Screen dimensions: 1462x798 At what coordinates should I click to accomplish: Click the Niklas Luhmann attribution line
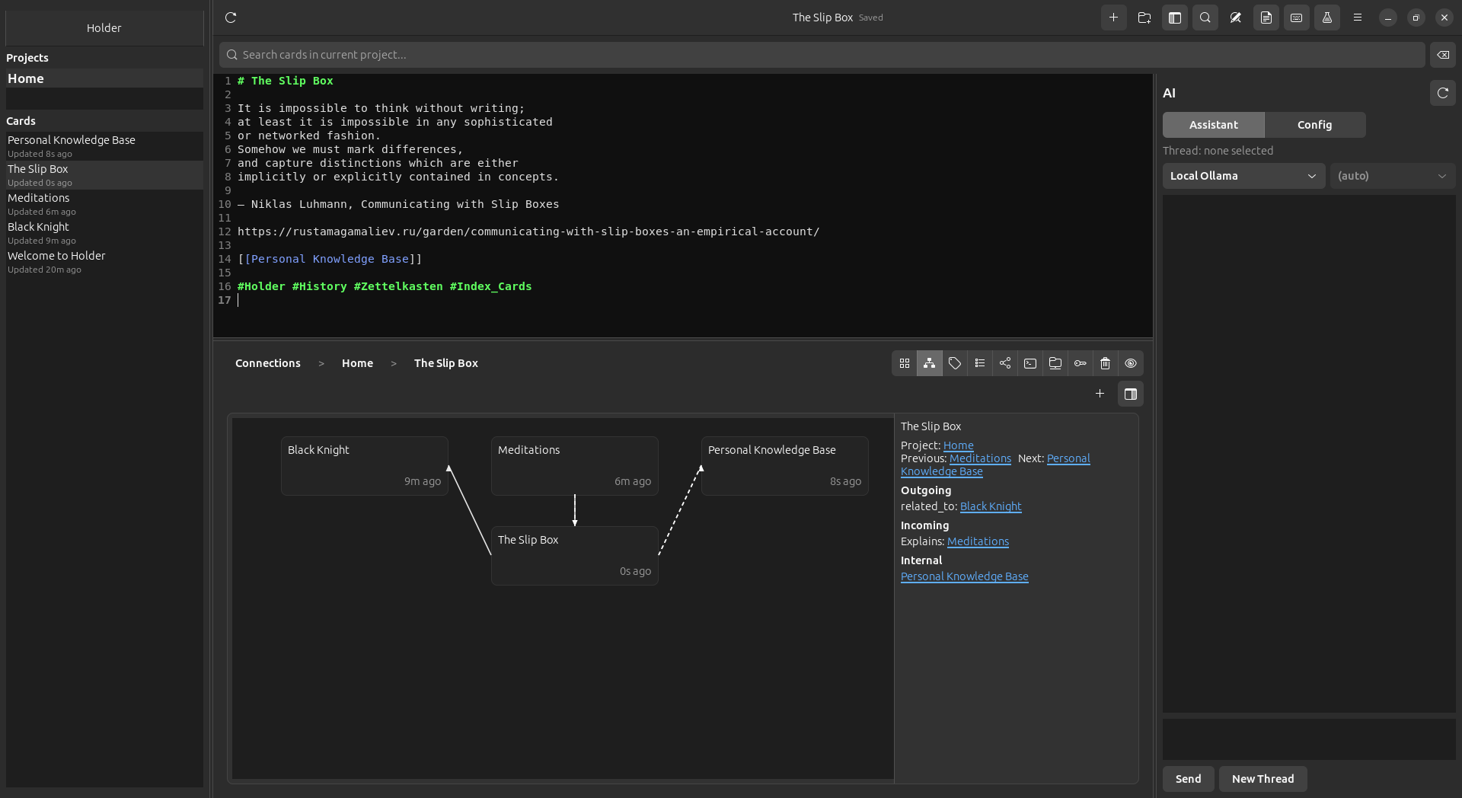pyautogui.click(x=398, y=204)
